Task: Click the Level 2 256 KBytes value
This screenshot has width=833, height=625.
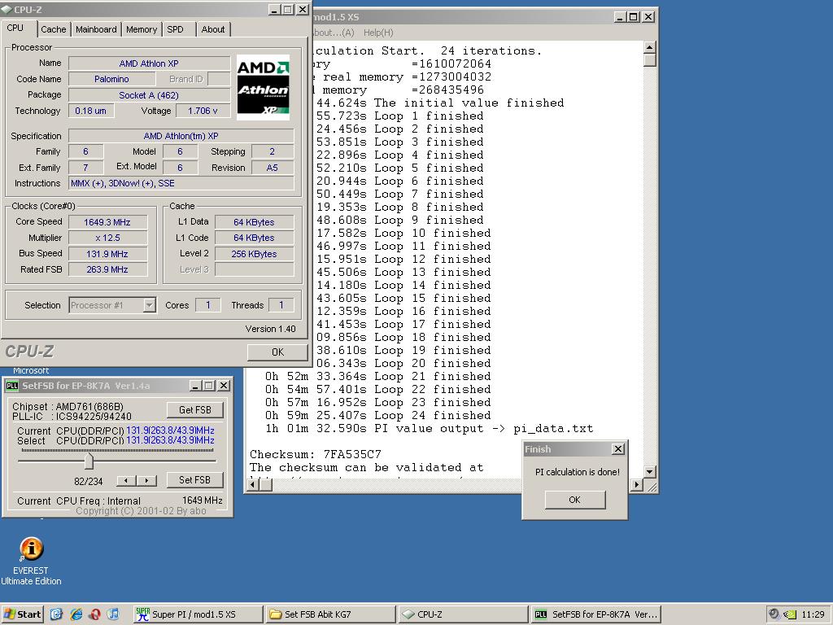Action: point(254,254)
